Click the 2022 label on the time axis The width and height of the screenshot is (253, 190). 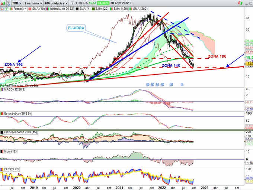(162, 188)
